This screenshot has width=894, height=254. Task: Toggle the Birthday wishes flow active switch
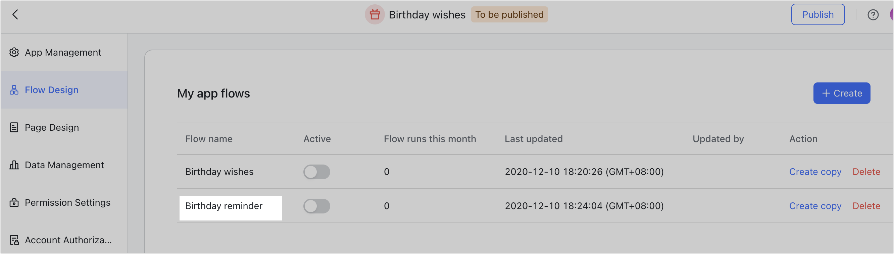(316, 172)
